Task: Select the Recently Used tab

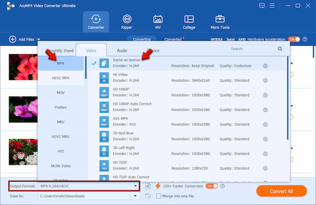Action: (x=60, y=51)
